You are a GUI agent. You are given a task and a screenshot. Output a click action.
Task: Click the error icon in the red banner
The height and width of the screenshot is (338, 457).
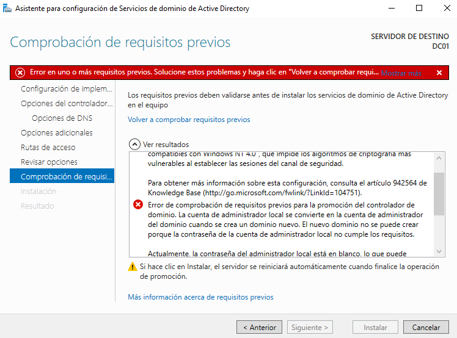(20, 73)
